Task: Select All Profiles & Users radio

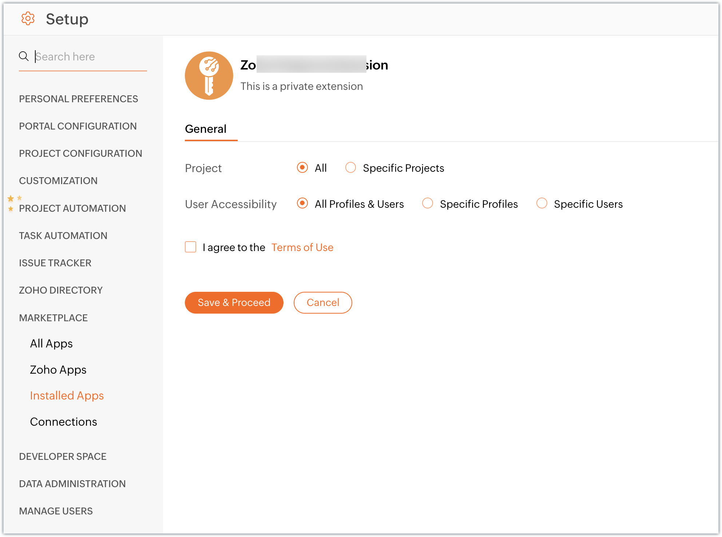Action: click(x=302, y=203)
